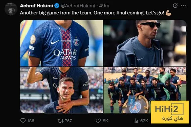Like the tweet with the heart icon

(x=98, y=121)
